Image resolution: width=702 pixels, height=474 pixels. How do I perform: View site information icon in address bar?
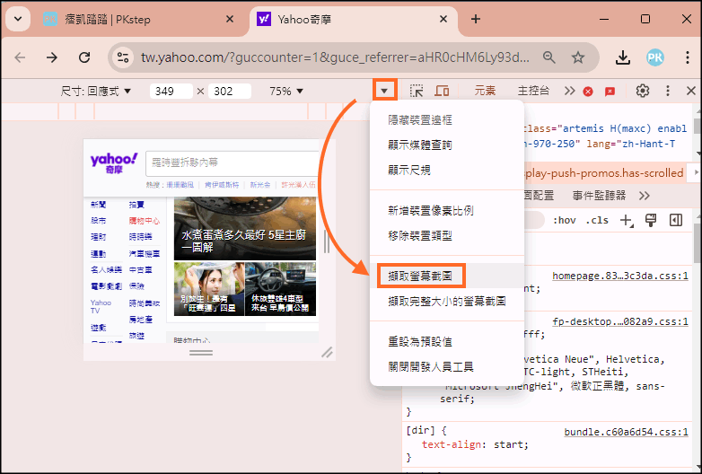(x=123, y=57)
